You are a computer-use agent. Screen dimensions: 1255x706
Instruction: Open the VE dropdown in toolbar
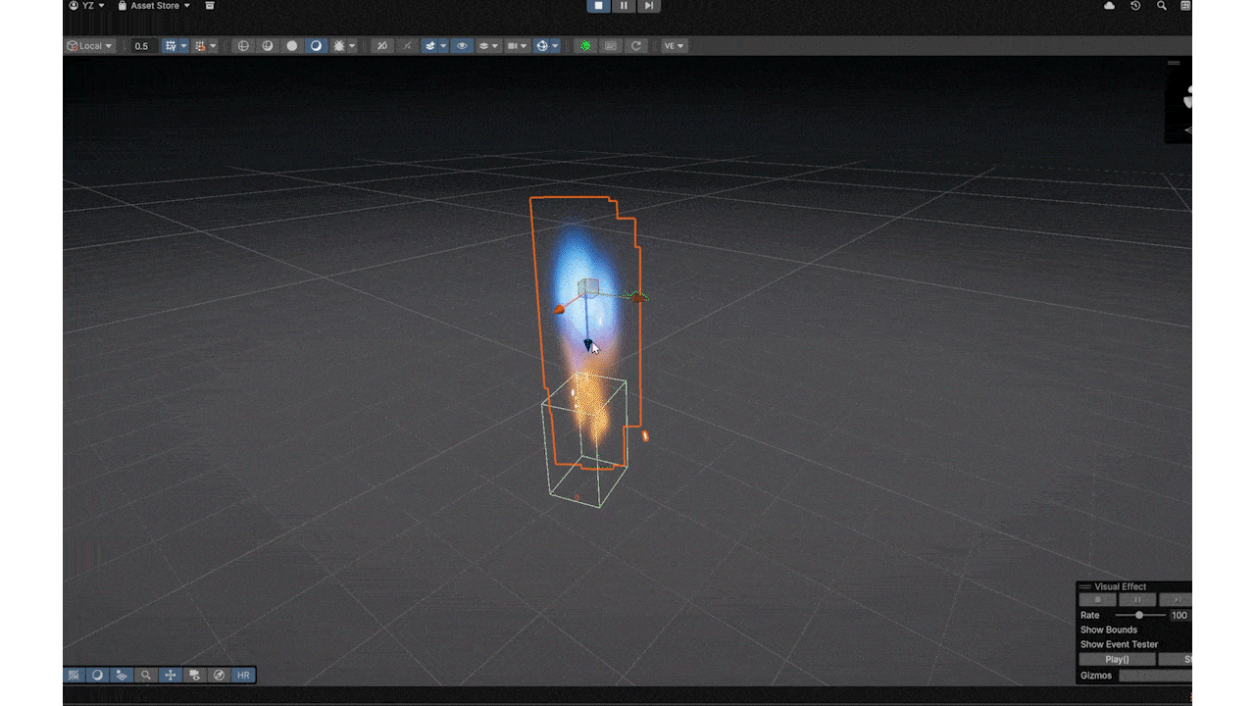(x=674, y=46)
